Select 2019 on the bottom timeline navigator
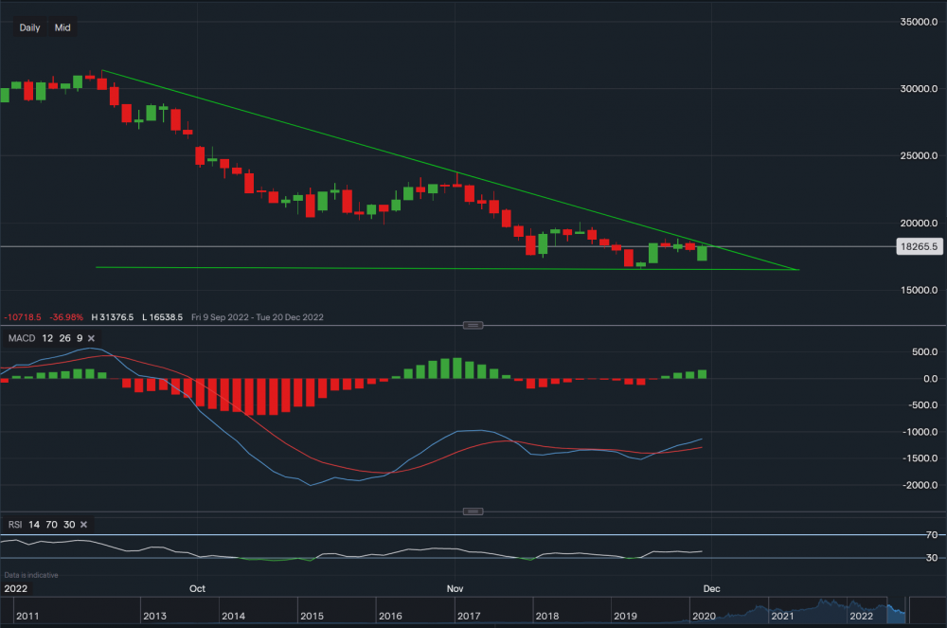 coord(625,616)
